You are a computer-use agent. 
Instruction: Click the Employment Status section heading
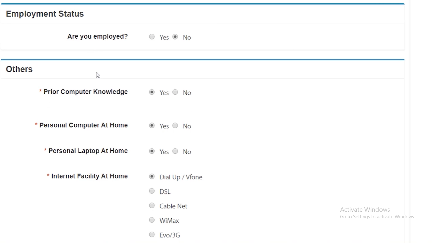[x=45, y=14]
